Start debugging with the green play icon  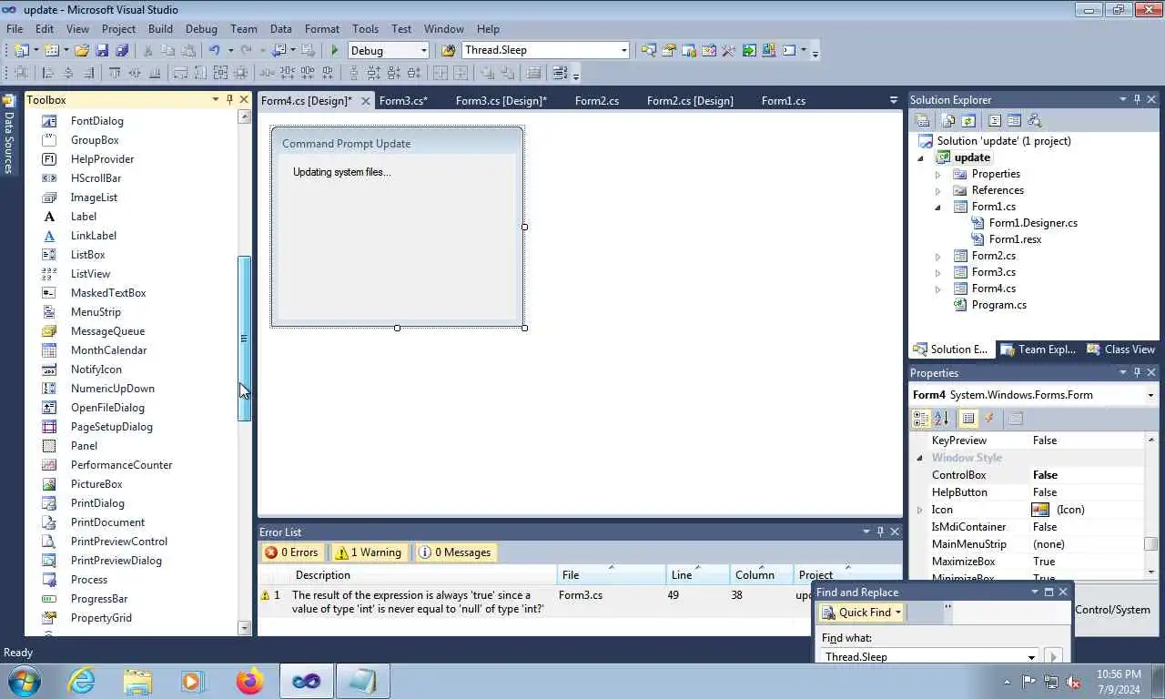pyautogui.click(x=335, y=51)
